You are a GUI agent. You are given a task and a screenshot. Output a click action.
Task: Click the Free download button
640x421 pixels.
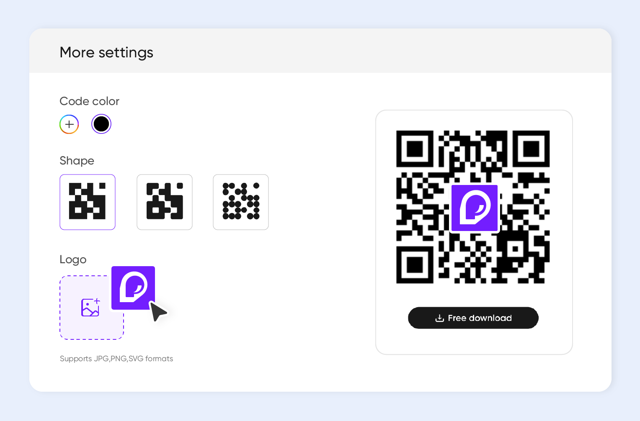pyautogui.click(x=473, y=318)
